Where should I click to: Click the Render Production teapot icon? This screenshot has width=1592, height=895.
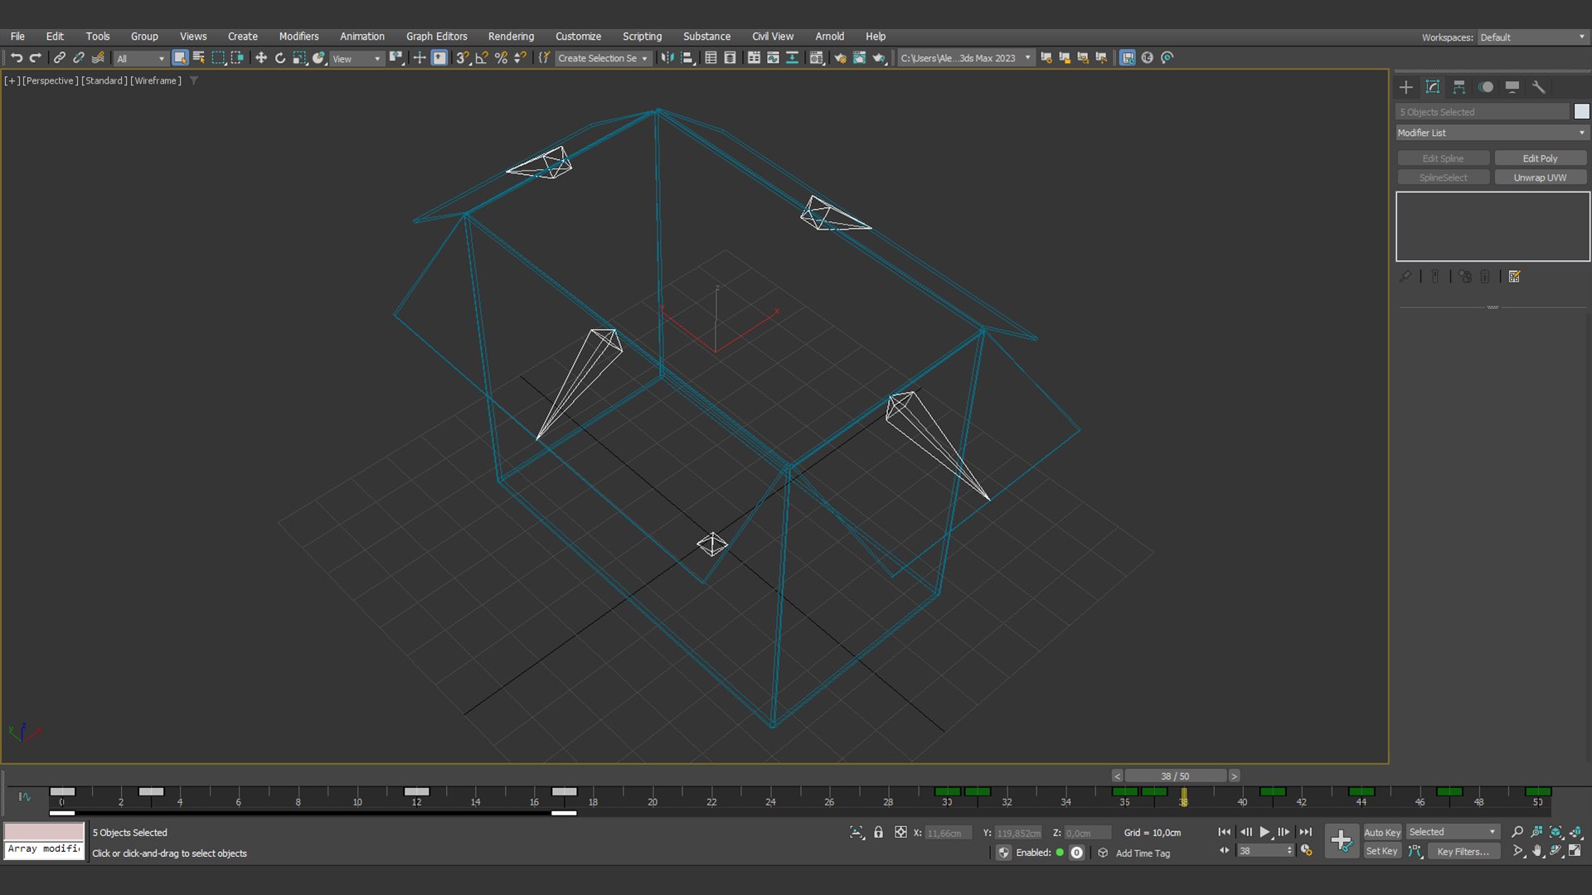879,58
